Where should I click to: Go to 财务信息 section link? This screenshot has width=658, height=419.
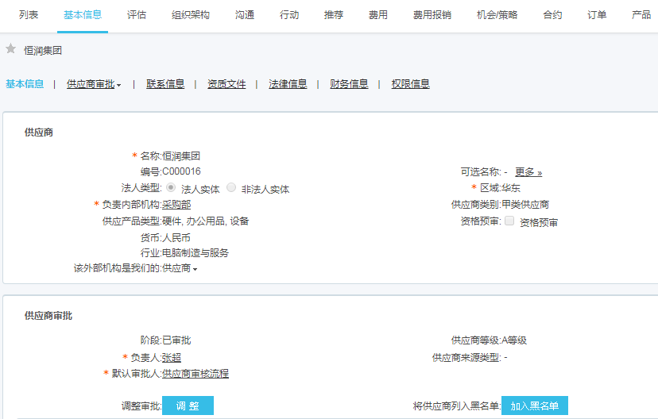349,84
